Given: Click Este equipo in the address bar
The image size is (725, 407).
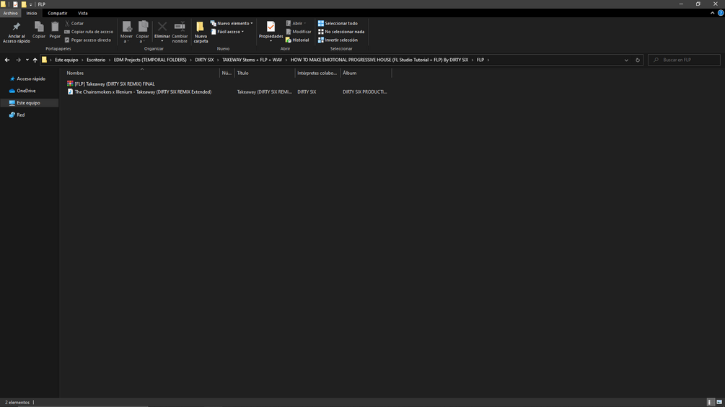Looking at the screenshot, I should tap(66, 60).
